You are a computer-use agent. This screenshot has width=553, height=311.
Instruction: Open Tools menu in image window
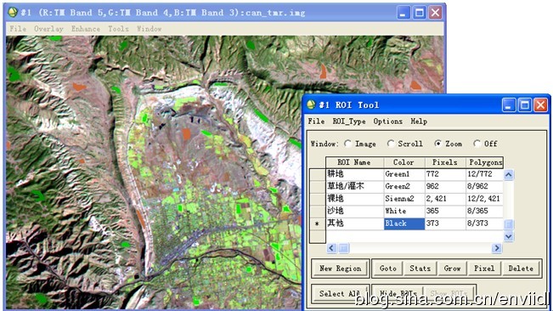(118, 29)
